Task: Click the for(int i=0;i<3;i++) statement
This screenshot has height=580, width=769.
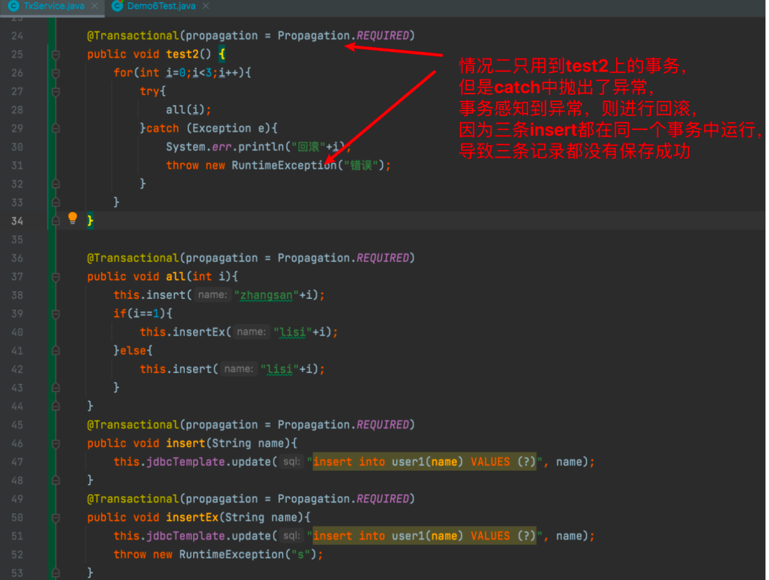Action: coord(182,73)
